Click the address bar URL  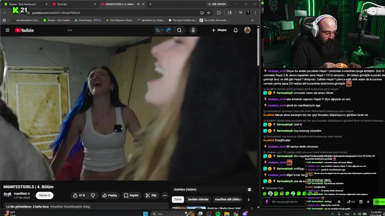(56, 13)
